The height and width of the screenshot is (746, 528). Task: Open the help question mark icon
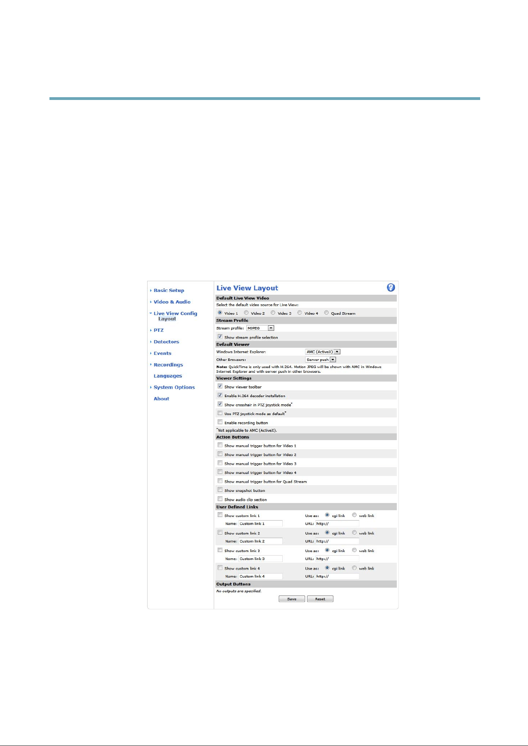click(391, 288)
